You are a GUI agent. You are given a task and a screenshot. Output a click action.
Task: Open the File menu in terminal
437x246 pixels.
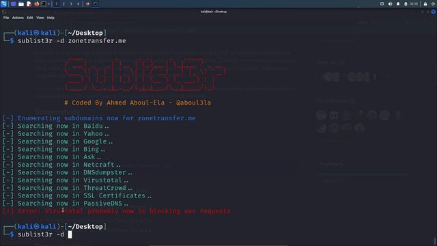click(6, 18)
